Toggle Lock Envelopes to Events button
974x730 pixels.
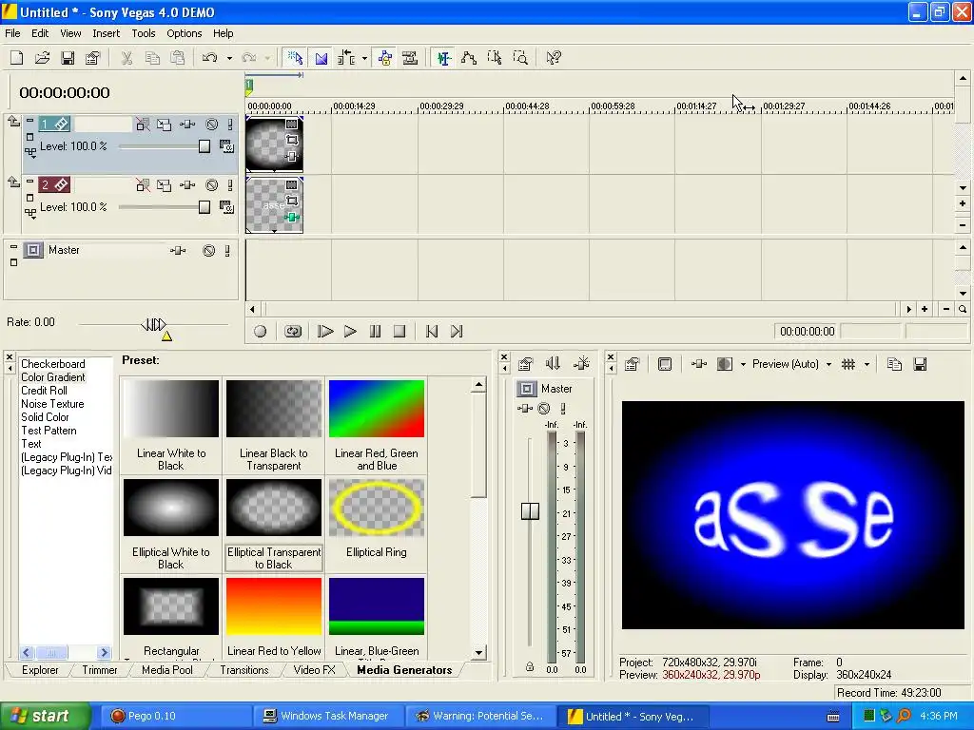[385, 58]
